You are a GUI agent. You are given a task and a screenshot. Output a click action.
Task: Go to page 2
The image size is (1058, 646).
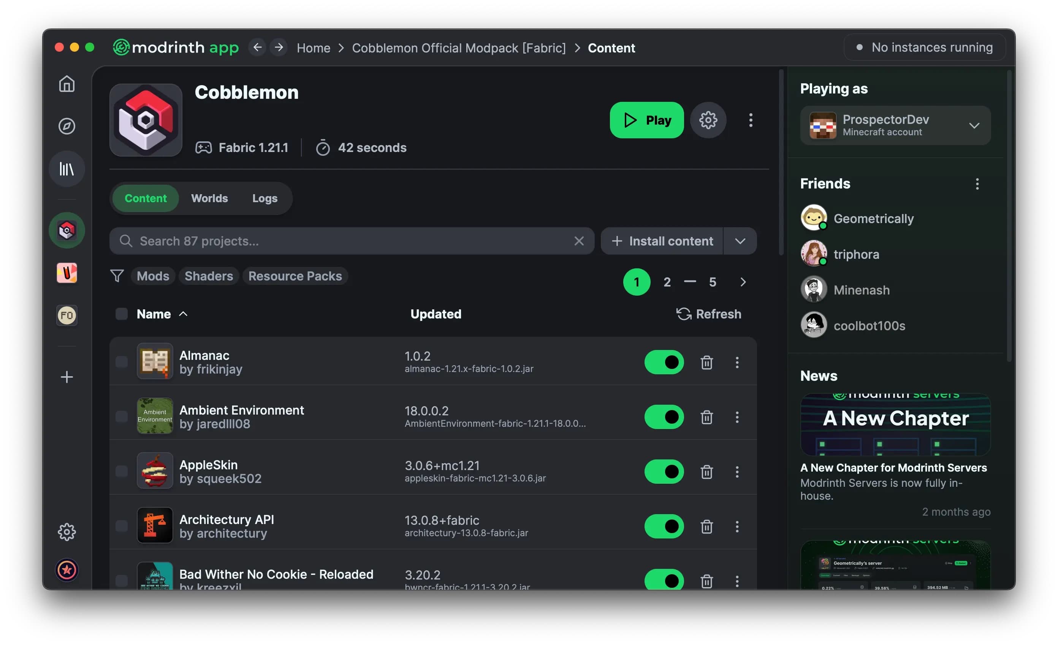coord(667,282)
